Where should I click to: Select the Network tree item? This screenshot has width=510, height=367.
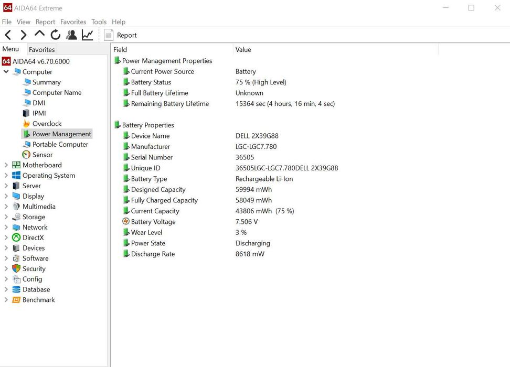[35, 227]
